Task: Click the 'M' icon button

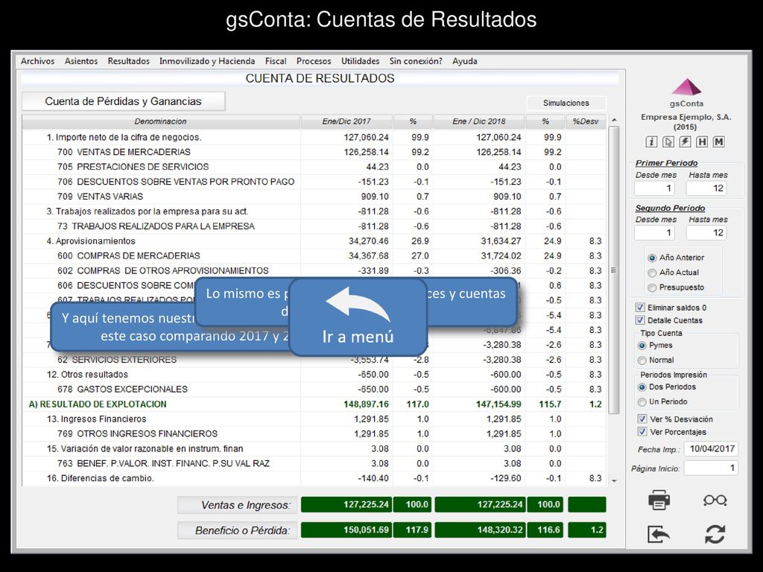Action: click(x=719, y=142)
